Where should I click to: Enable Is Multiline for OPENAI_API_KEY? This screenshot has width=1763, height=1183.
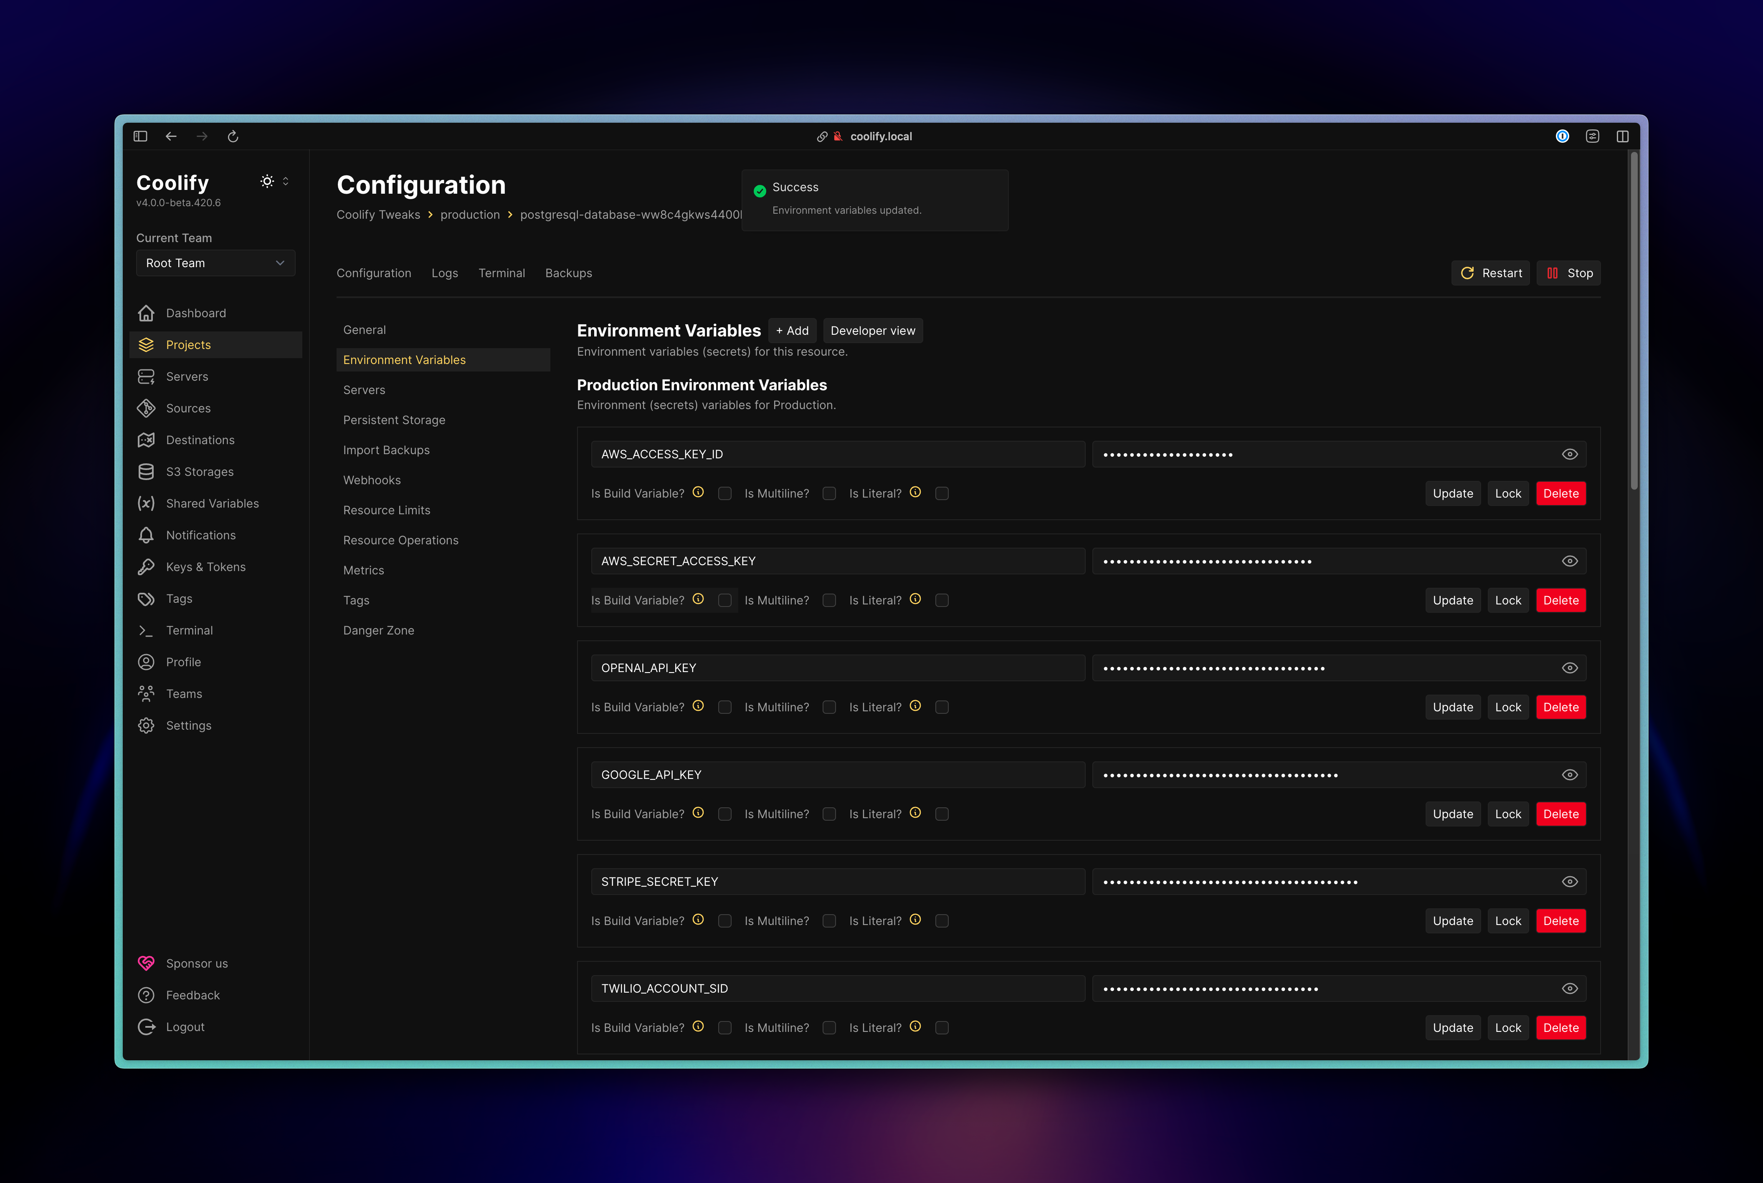click(829, 707)
